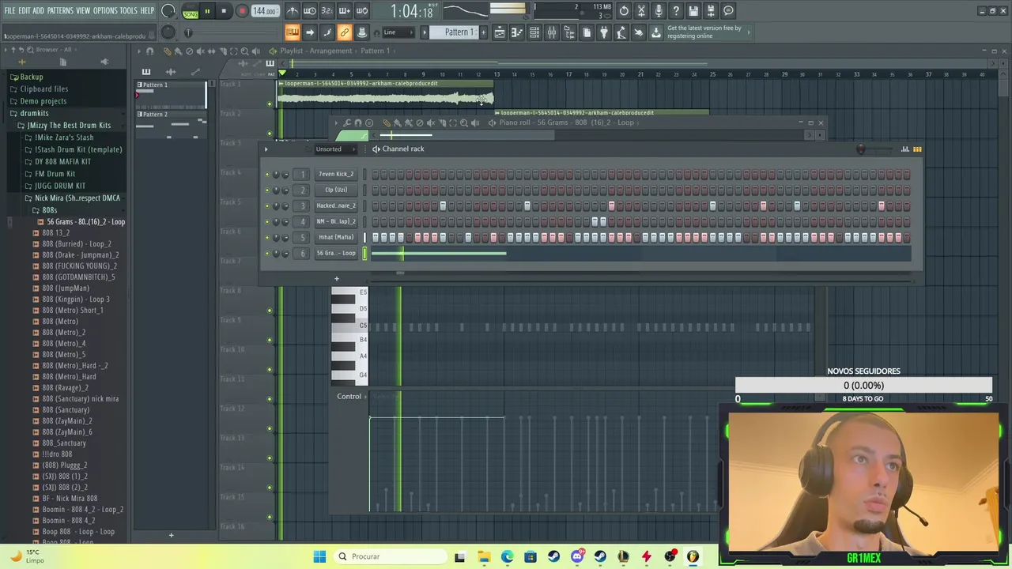Mute the 7even Kick_2 channel LED
The height and width of the screenshot is (569, 1012).
pyautogui.click(x=267, y=174)
